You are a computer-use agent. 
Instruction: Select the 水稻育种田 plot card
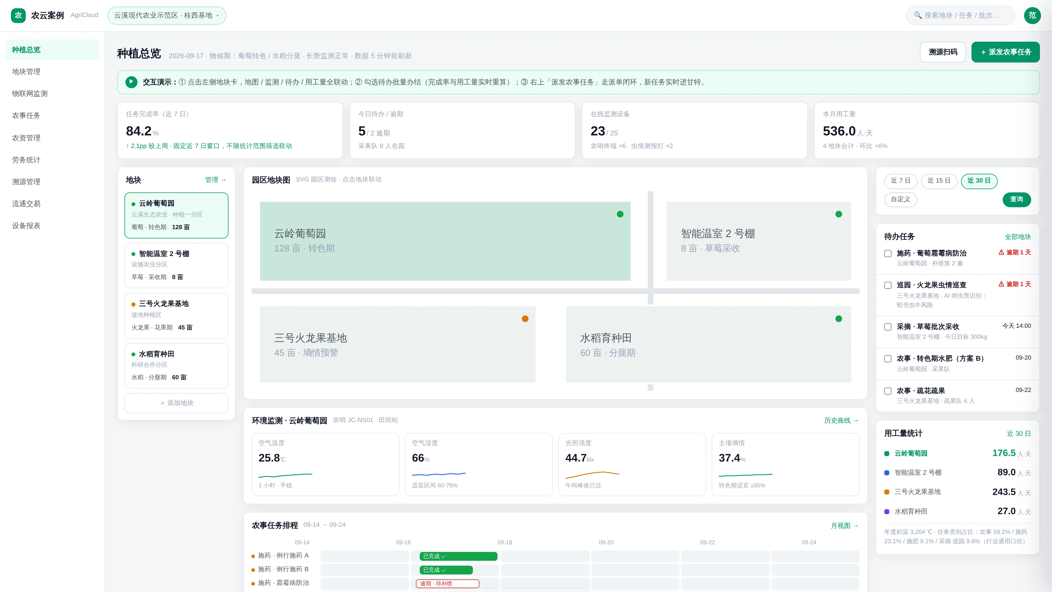(176, 366)
